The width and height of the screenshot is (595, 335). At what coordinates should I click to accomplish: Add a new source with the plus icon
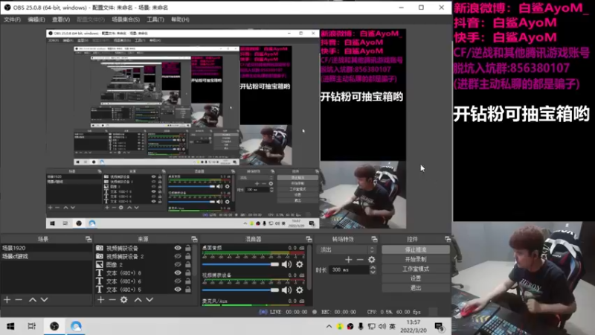click(x=100, y=300)
